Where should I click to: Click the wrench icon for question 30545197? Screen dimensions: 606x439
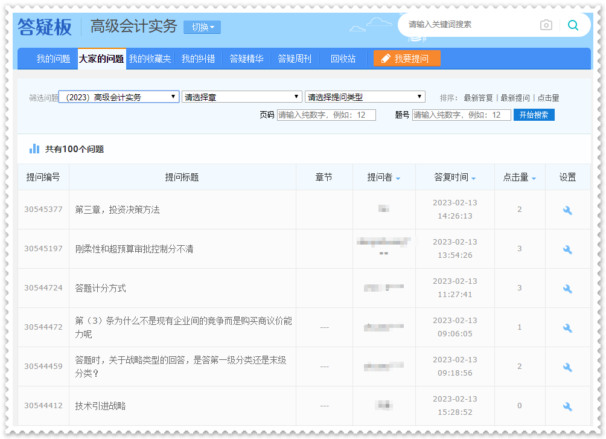[567, 249]
